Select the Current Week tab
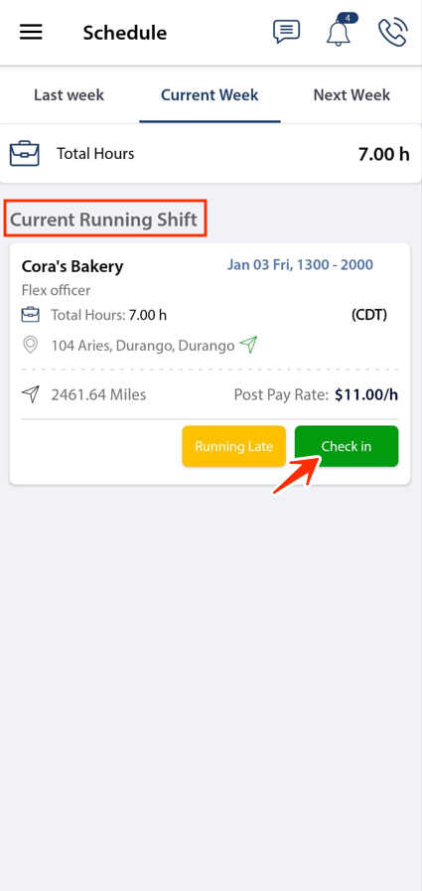Viewport: 422px width, 891px height. [x=210, y=95]
